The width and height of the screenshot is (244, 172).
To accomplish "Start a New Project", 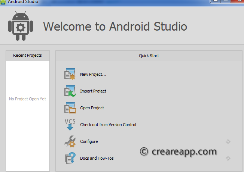I will pyautogui.click(x=93, y=74).
